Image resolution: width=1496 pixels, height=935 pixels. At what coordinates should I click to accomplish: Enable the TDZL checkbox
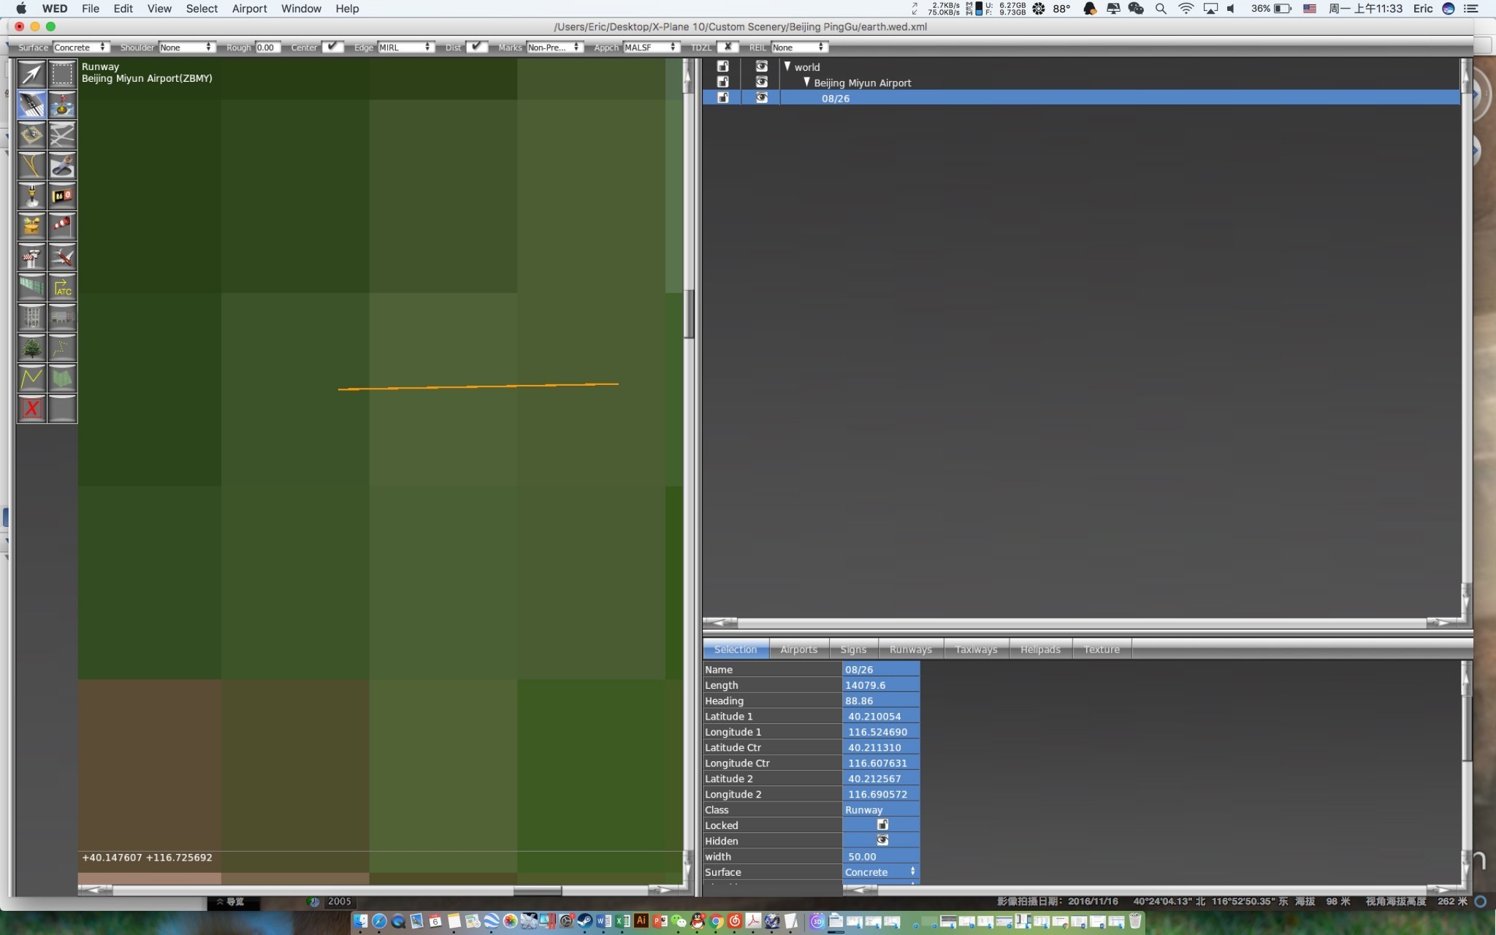[728, 47]
